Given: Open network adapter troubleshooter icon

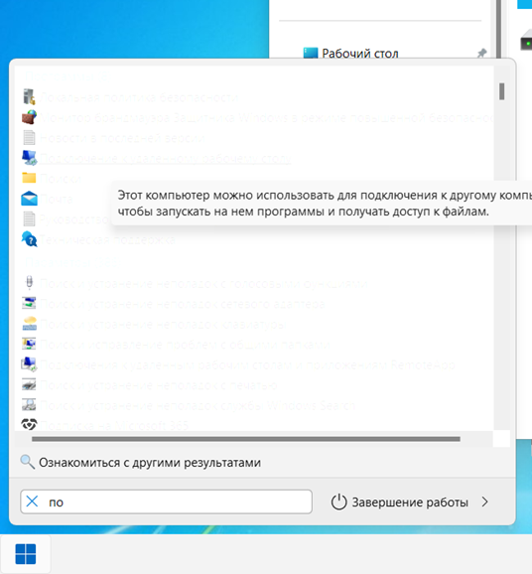Looking at the screenshot, I should 29,304.
